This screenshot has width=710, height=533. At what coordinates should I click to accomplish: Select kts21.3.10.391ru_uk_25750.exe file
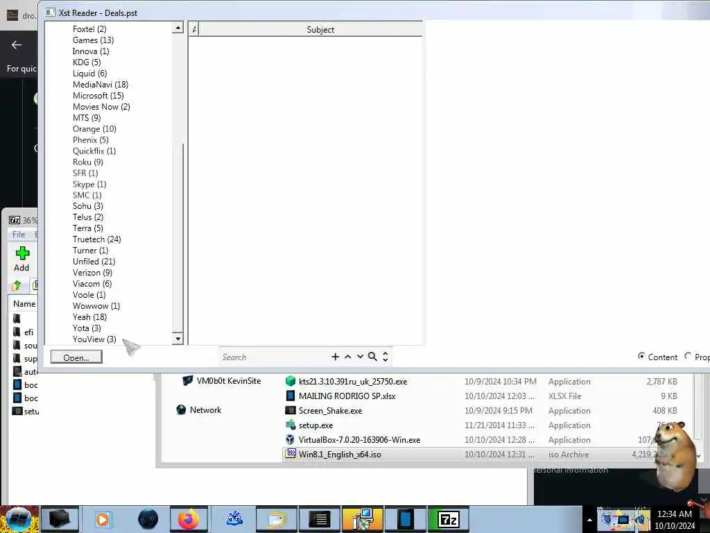point(353,382)
